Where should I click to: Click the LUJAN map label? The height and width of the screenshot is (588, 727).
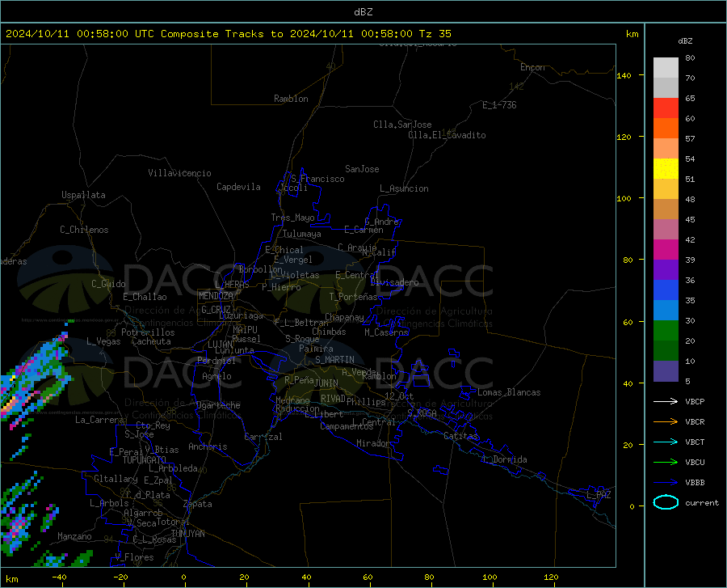click(x=220, y=345)
